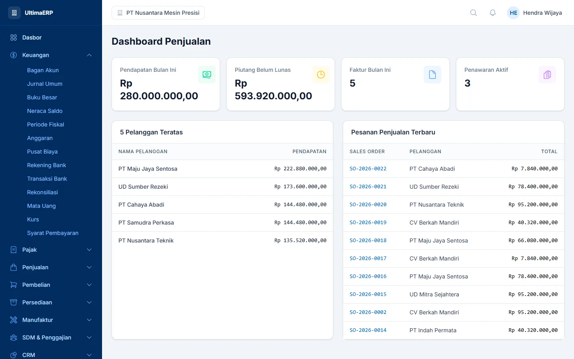Open notifications bell icon
The width and height of the screenshot is (574, 359).
point(493,13)
